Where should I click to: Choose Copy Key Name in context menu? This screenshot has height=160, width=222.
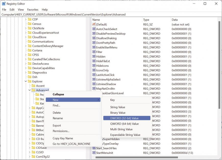click(x=73, y=138)
